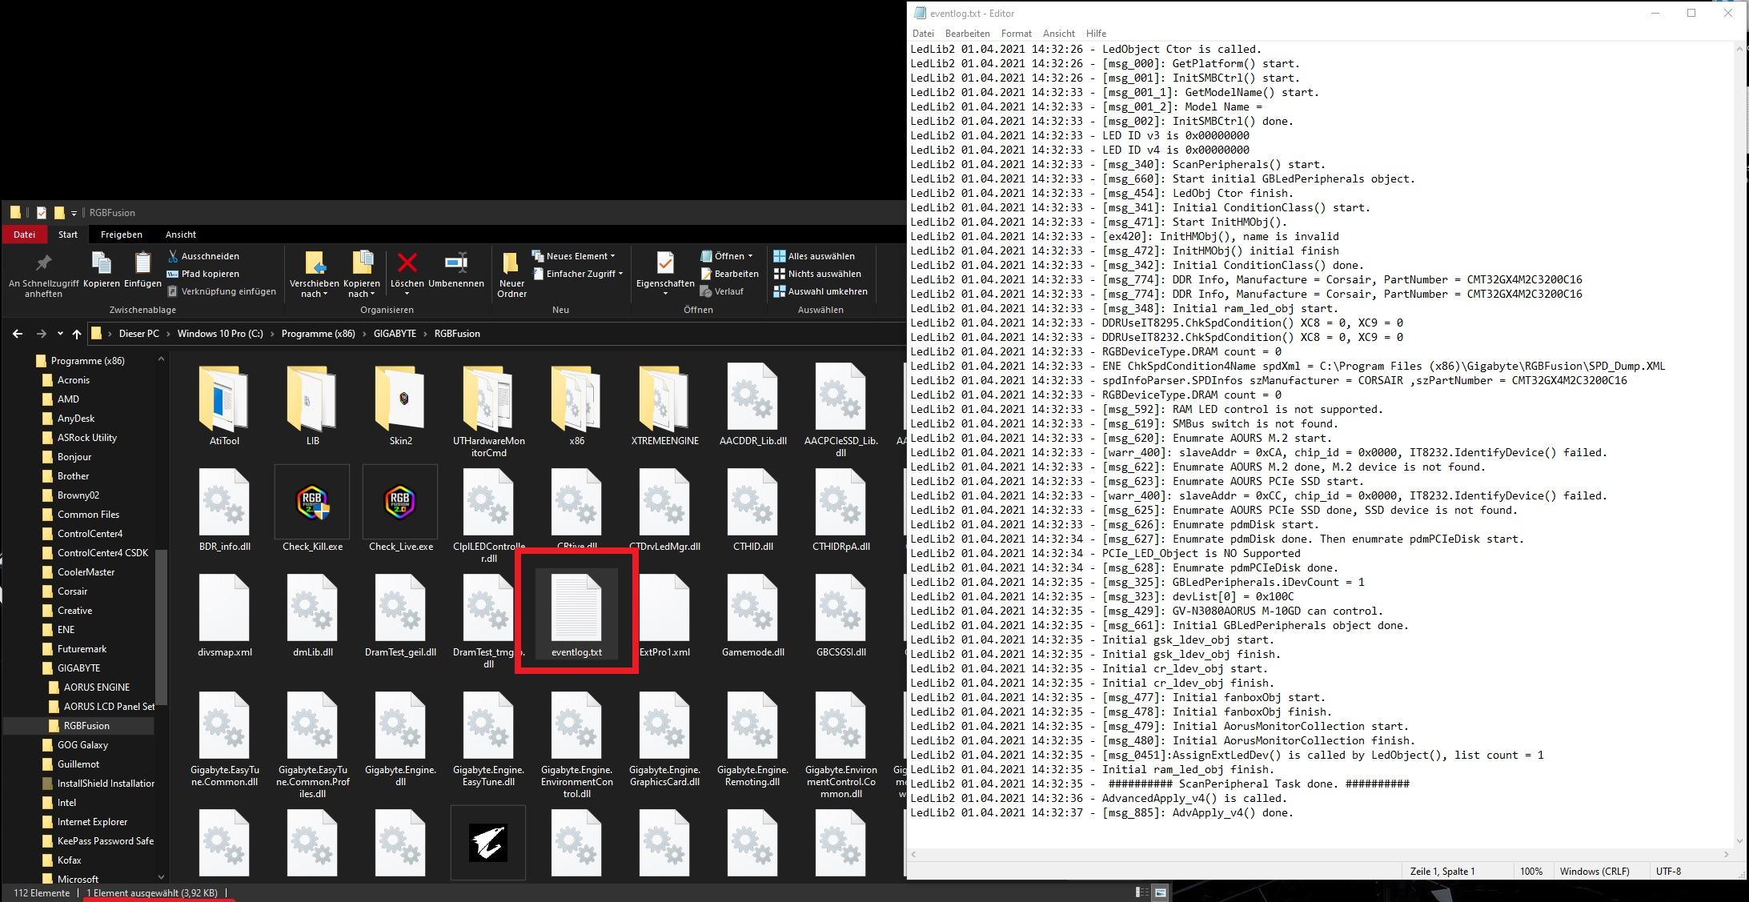This screenshot has height=902, width=1749.
Task: Switch to the Freigeben ribbon tab
Action: 122,235
